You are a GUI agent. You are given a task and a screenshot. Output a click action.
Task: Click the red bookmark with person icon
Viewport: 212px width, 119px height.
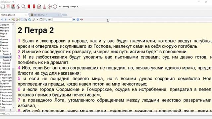tap(34, 7)
